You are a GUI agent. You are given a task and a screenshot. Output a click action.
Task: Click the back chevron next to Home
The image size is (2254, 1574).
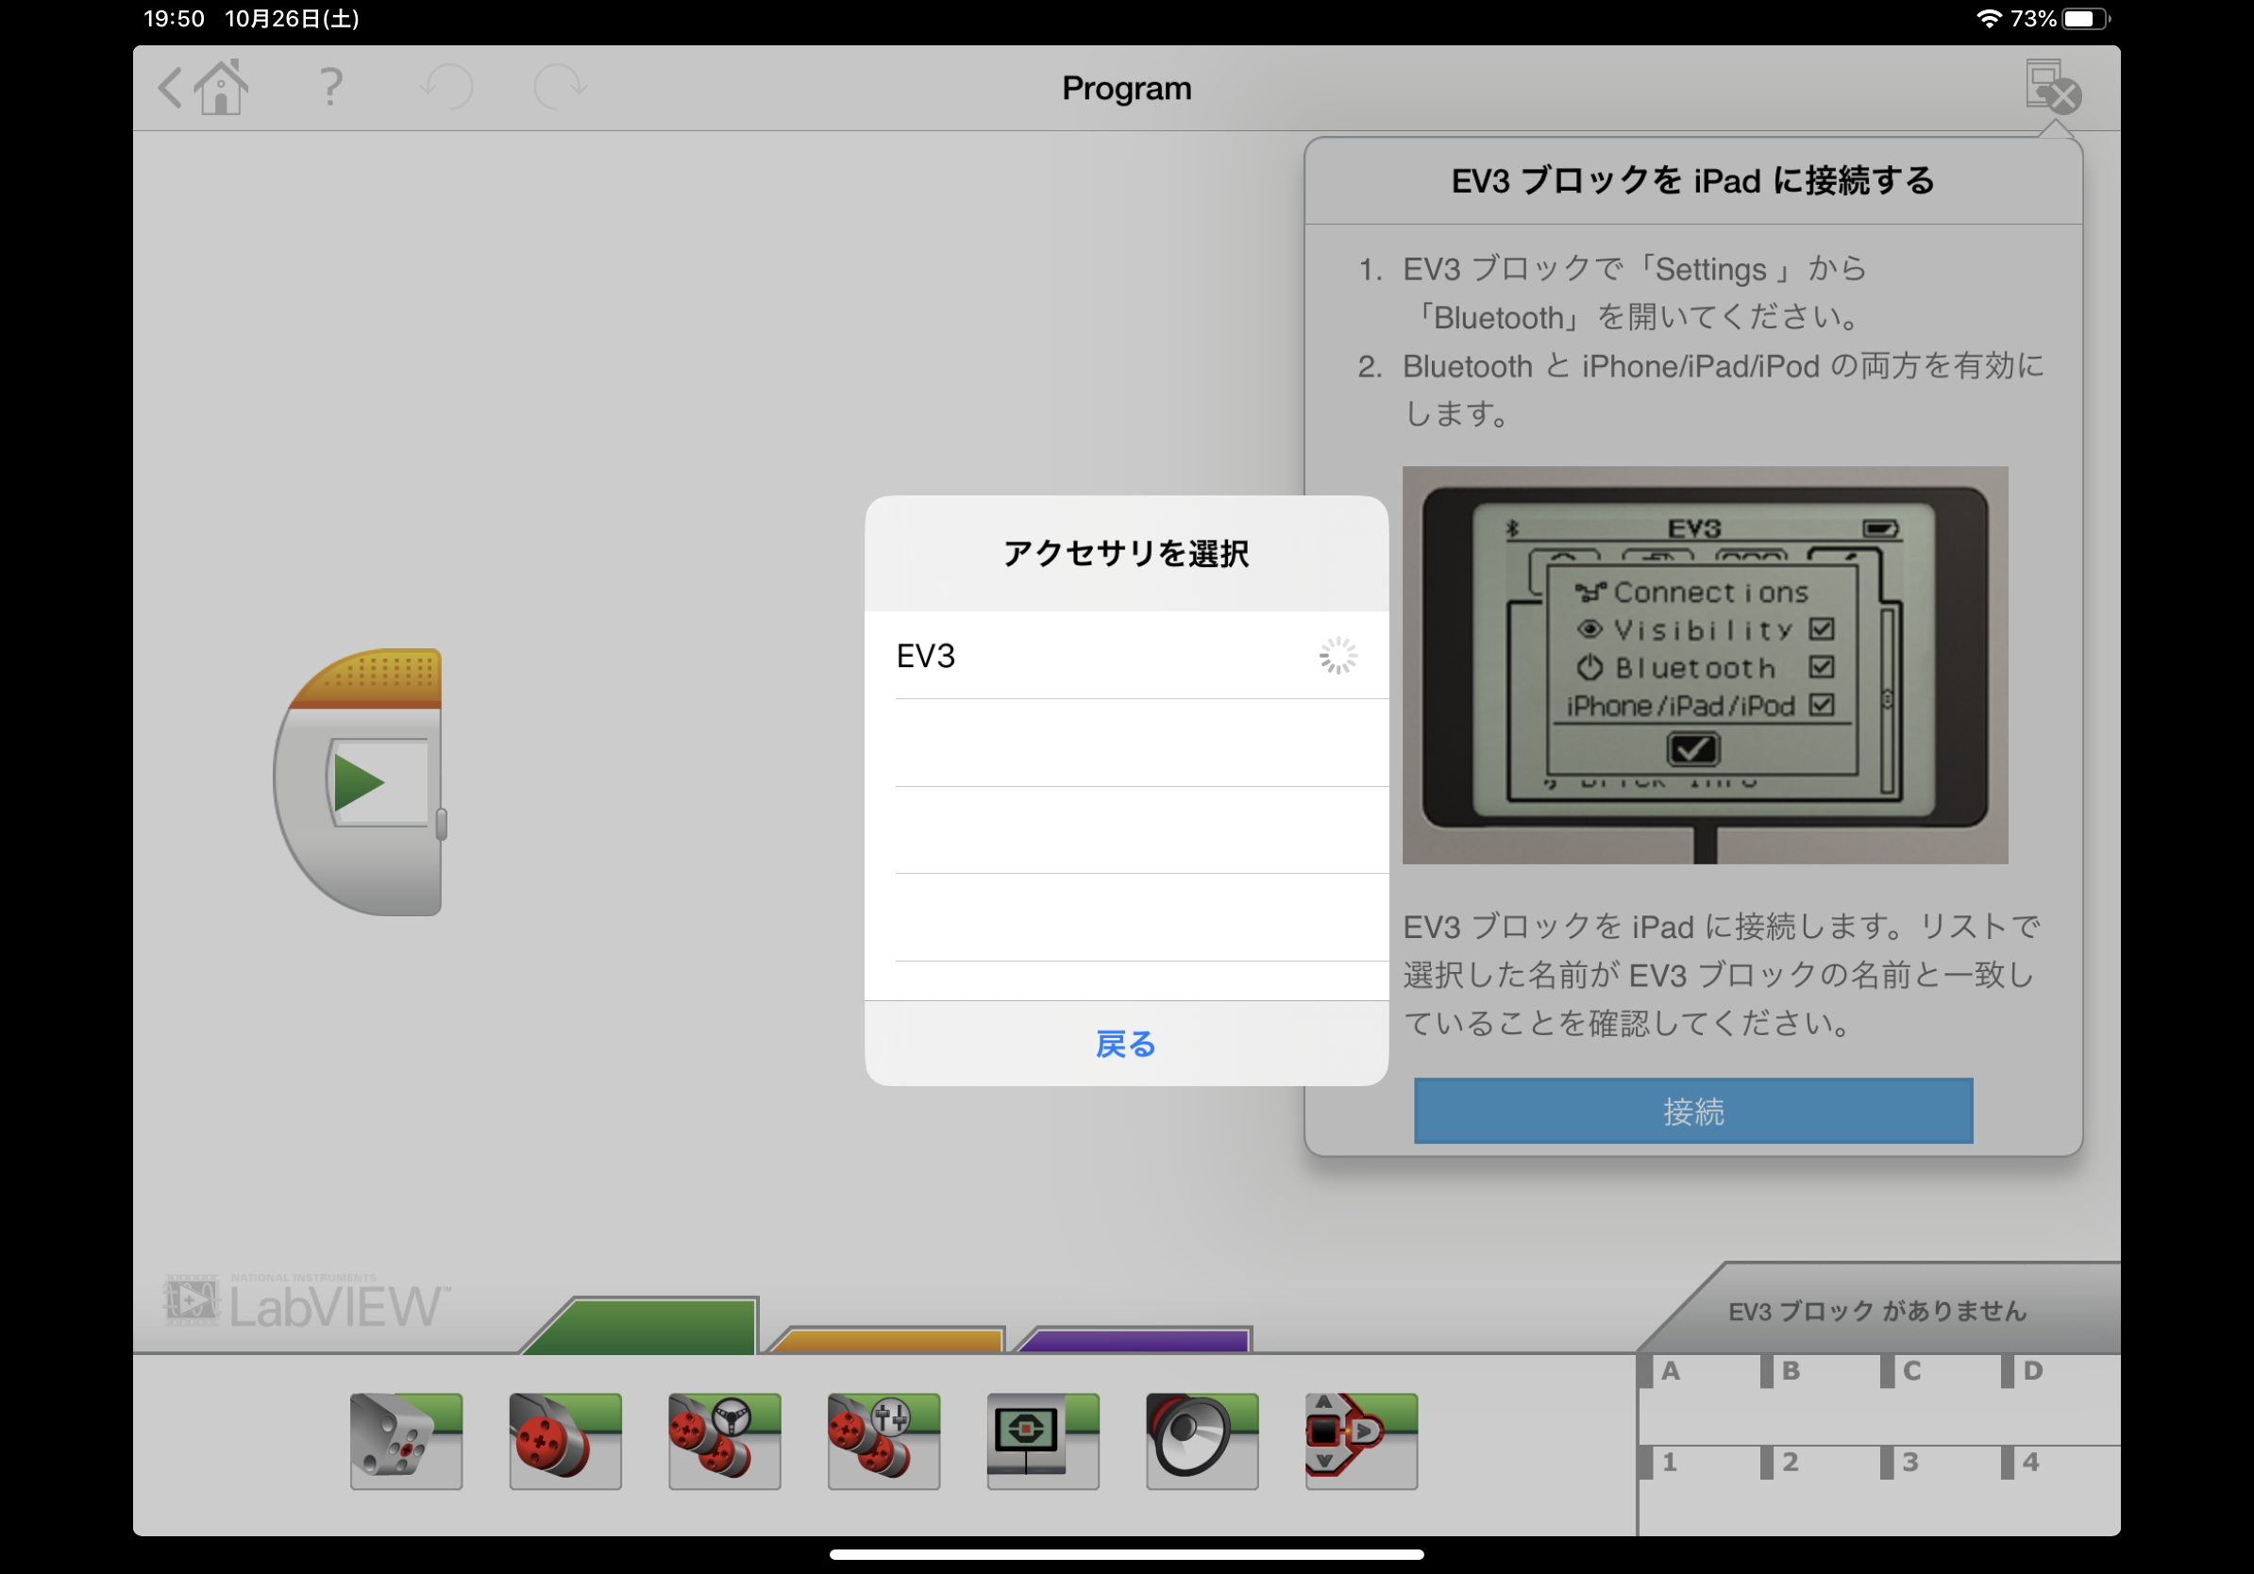coord(169,89)
